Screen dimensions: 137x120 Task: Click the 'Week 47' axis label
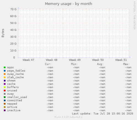tap(28, 60)
